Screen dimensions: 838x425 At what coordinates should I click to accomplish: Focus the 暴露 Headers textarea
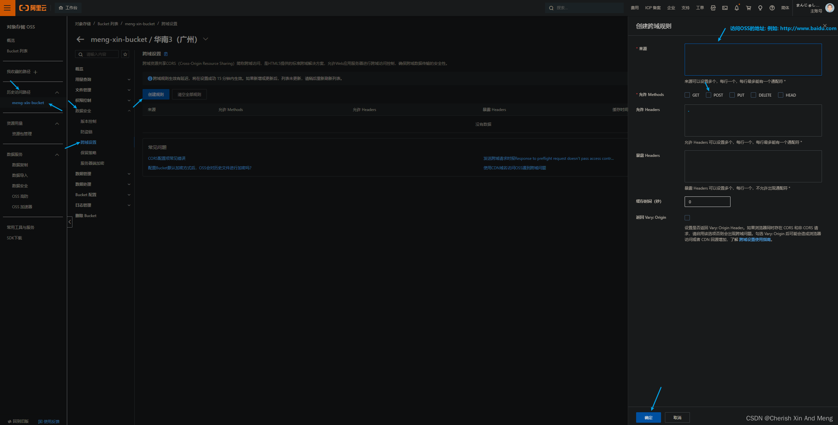point(753,166)
